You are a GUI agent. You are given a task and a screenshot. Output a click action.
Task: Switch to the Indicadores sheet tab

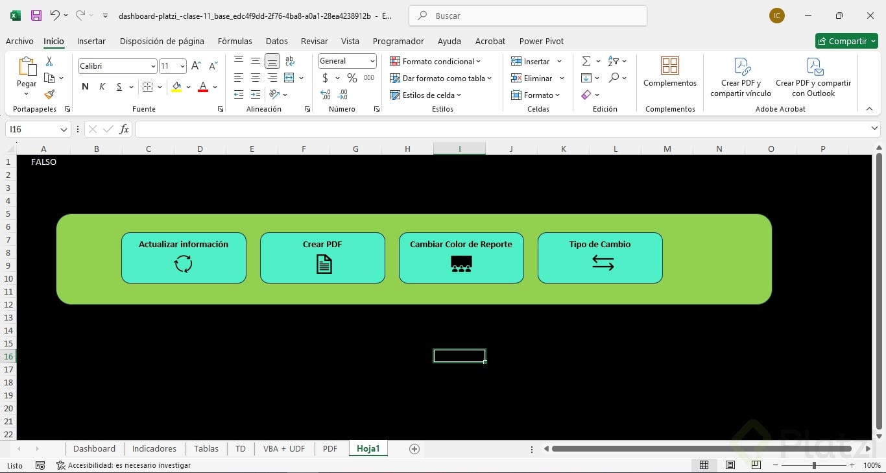(x=154, y=448)
